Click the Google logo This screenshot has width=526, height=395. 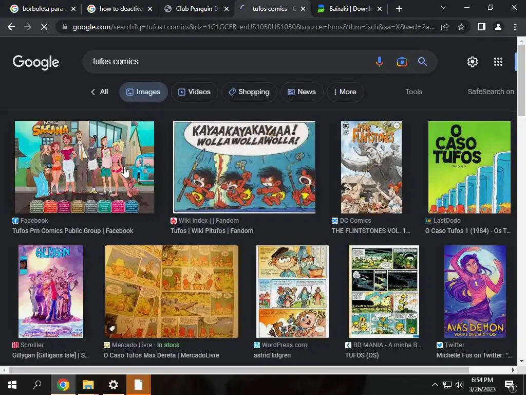tap(36, 62)
